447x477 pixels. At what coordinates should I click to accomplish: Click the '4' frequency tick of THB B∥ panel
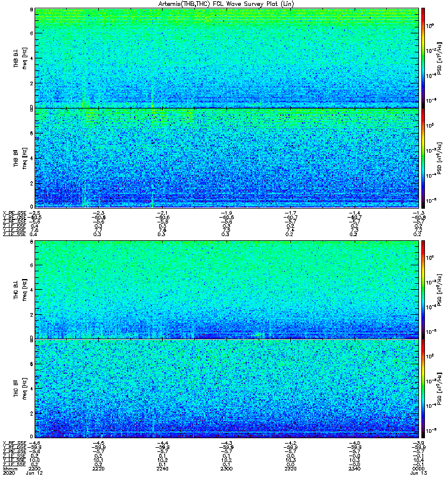(x=32, y=159)
